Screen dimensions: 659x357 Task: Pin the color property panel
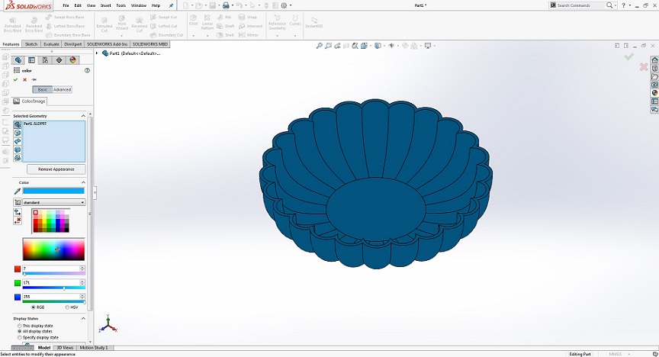click(34, 79)
